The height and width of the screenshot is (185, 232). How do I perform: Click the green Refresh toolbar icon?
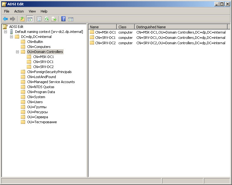pyautogui.click(x=47, y=19)
